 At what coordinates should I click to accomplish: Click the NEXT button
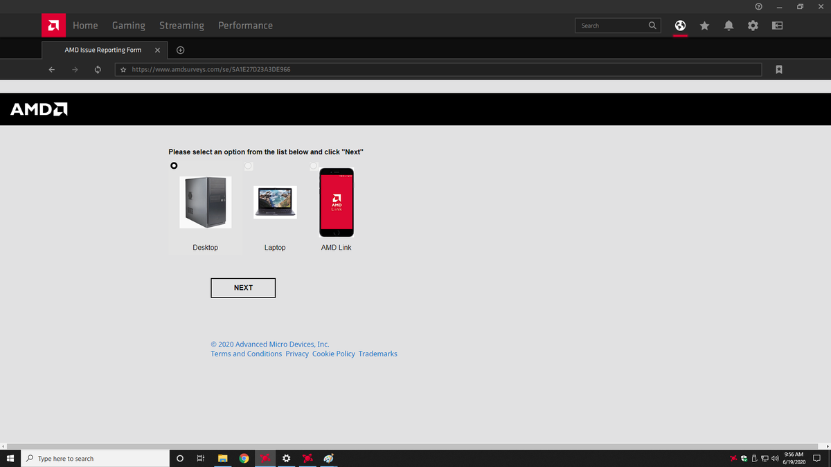242,287
